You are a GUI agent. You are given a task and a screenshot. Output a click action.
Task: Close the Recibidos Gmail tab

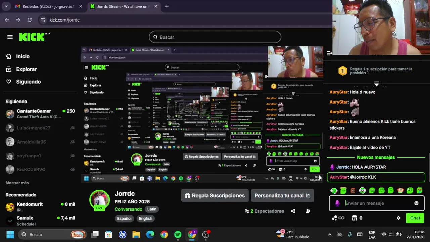(80, 6)
